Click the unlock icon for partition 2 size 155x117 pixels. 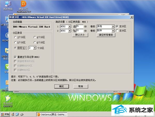coord(74,31)
